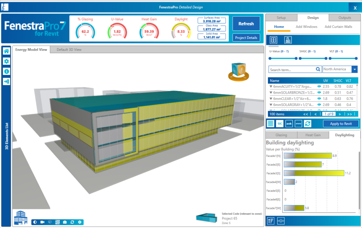Open the Glazing chart tab

(281, 135)
